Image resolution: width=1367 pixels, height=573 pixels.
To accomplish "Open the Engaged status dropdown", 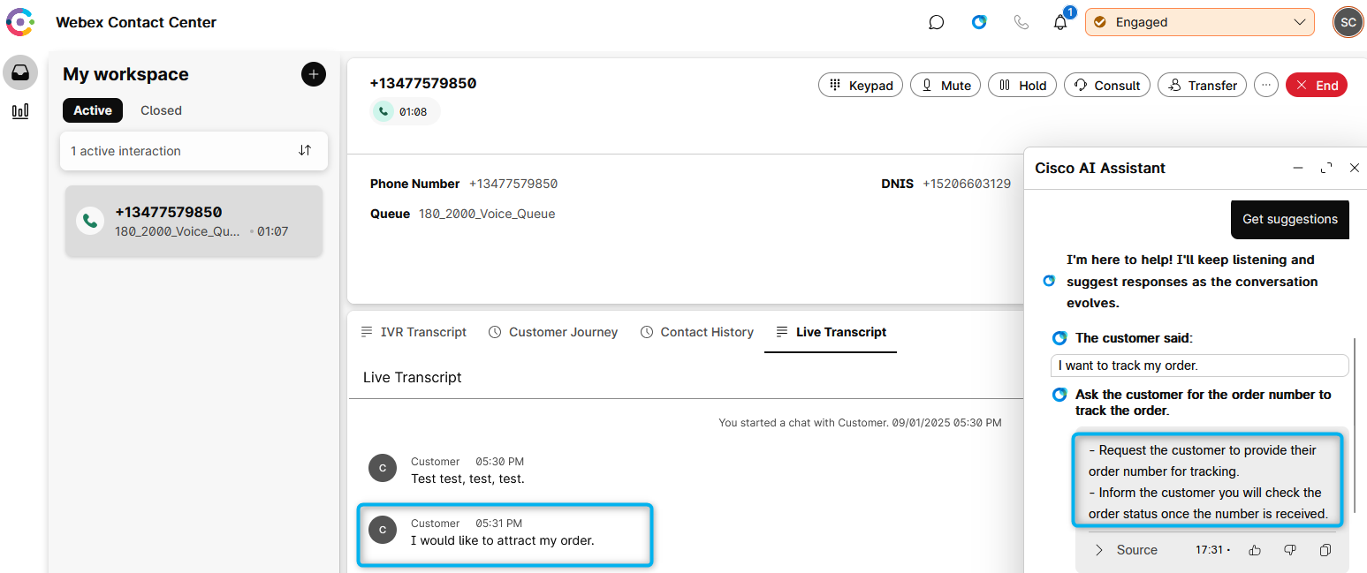I will pyautogui.click(x=1199, y=23).
